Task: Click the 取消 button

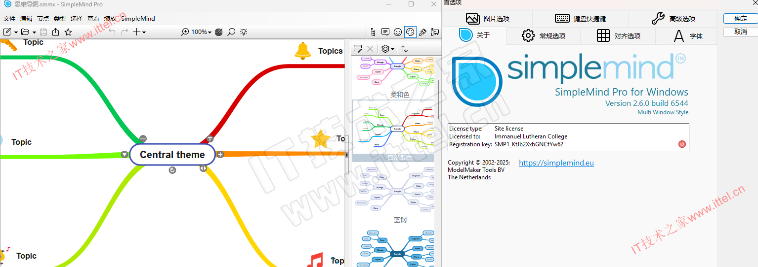Action: click(741, 32)
